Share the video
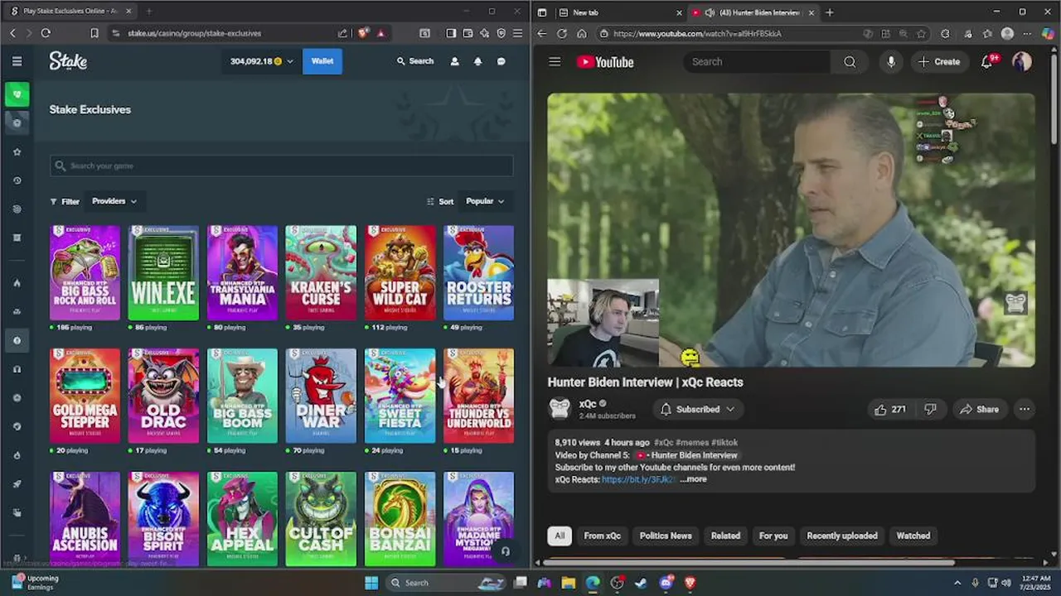1061x596 pixels. tap(979, 409)
